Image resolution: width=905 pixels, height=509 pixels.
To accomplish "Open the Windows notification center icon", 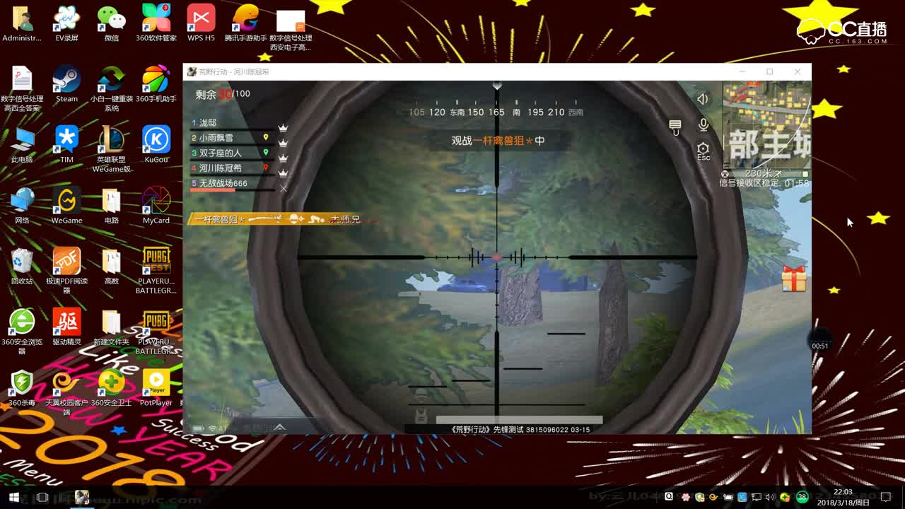I will pos(885,497).
